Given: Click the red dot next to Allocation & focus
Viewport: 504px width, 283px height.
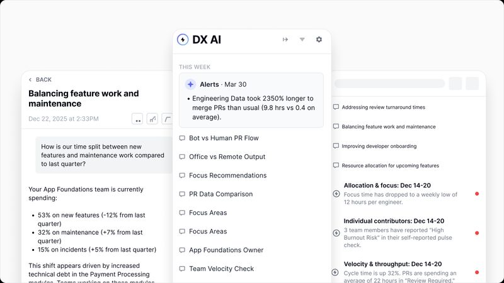Looking at the screenshot, I should click(x=477, y=194).
